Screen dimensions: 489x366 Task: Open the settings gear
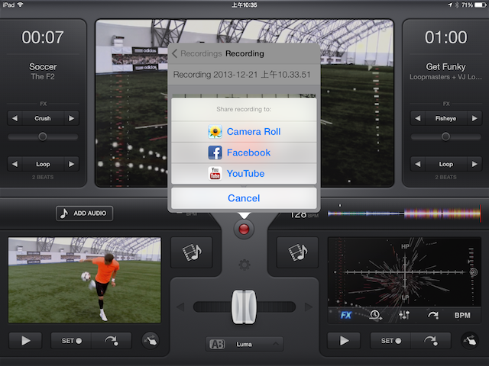coord(244,265)
